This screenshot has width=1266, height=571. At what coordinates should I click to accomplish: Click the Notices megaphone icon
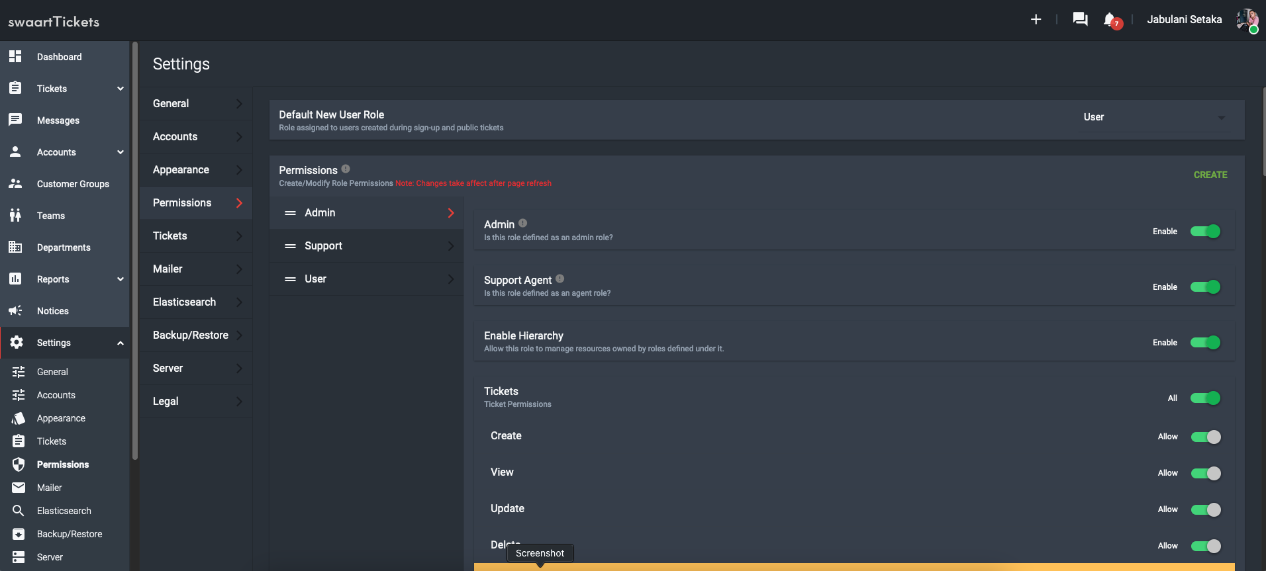tap(15, 311)
